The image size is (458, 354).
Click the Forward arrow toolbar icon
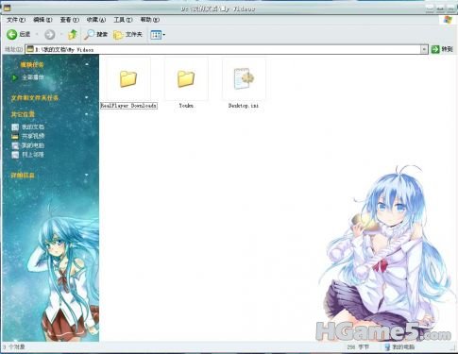[x=49, y=34]
